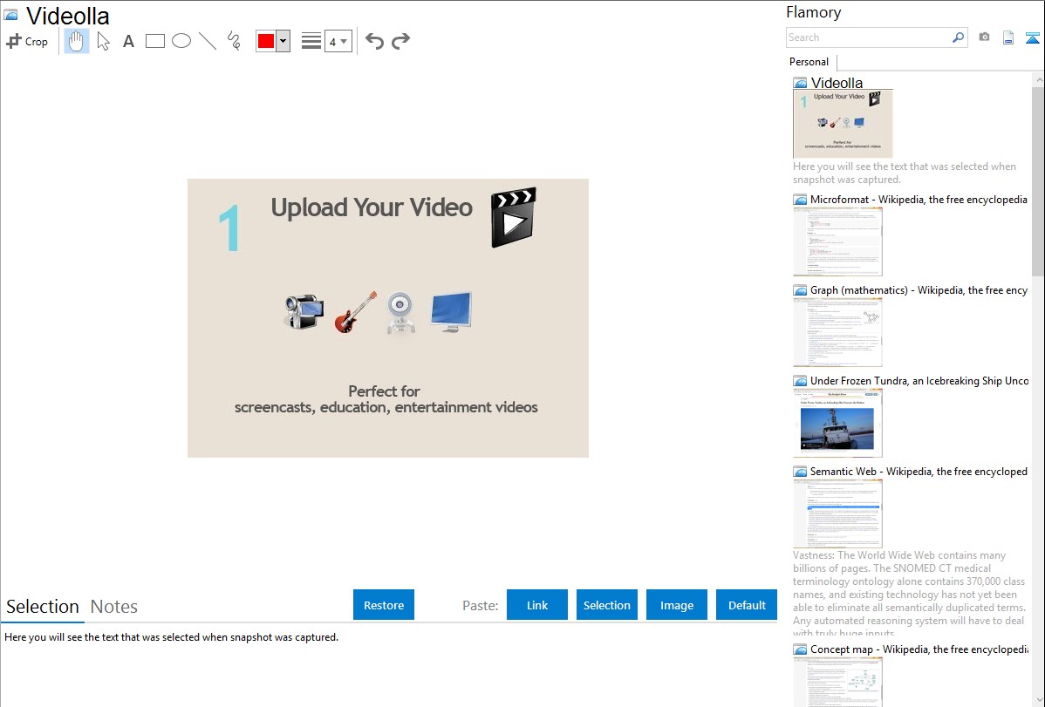Open the Personal tab in Flamory
Image resolution: width=1045 pixels, height=707 pixels.
pyautogui.click(x=809, y=62)
